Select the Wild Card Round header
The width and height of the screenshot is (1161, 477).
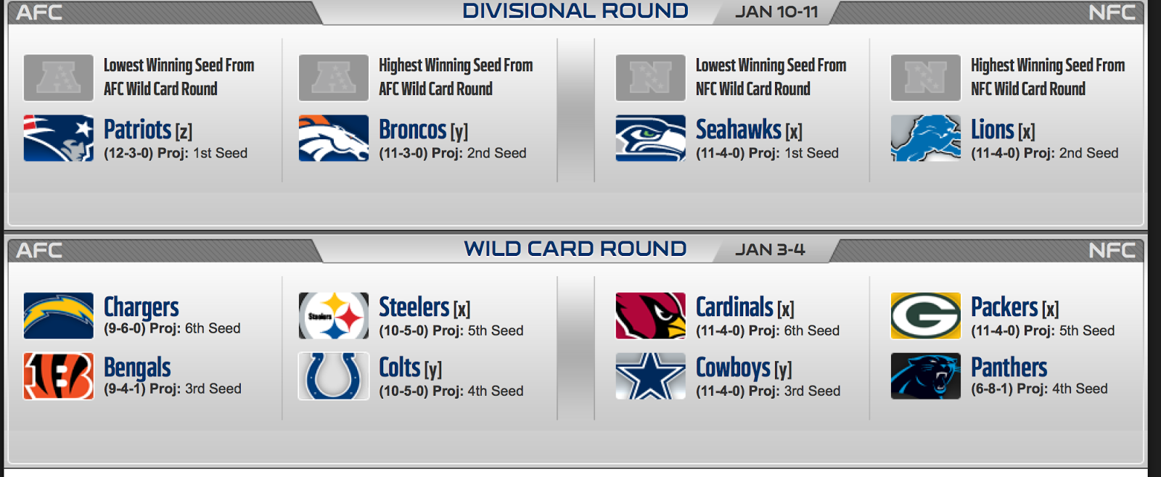pos(575,249)
